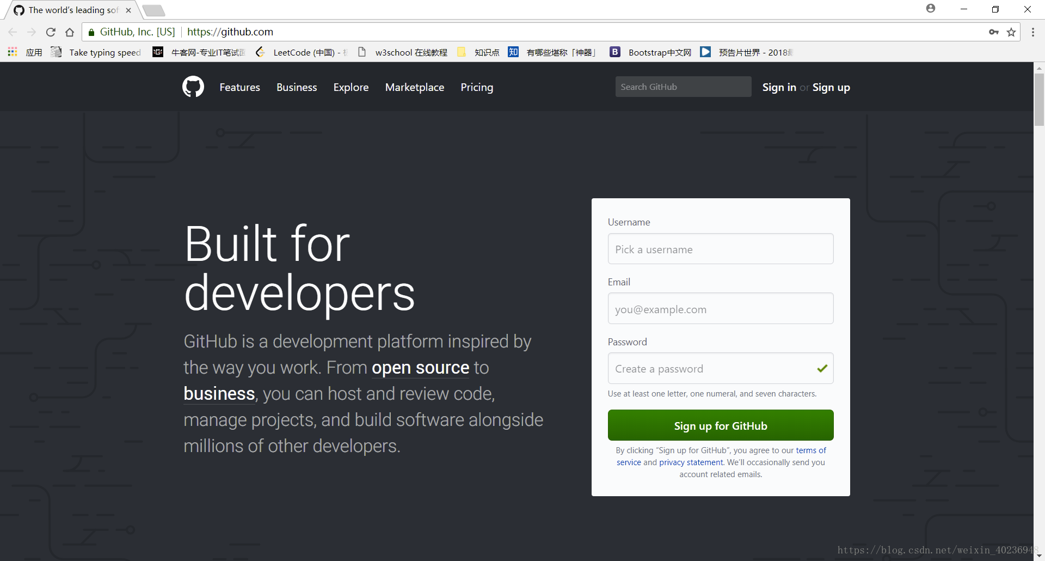The image size is (1045, 561).
Task: Open the apps grid bookmark icon
Action: point(13,52)
